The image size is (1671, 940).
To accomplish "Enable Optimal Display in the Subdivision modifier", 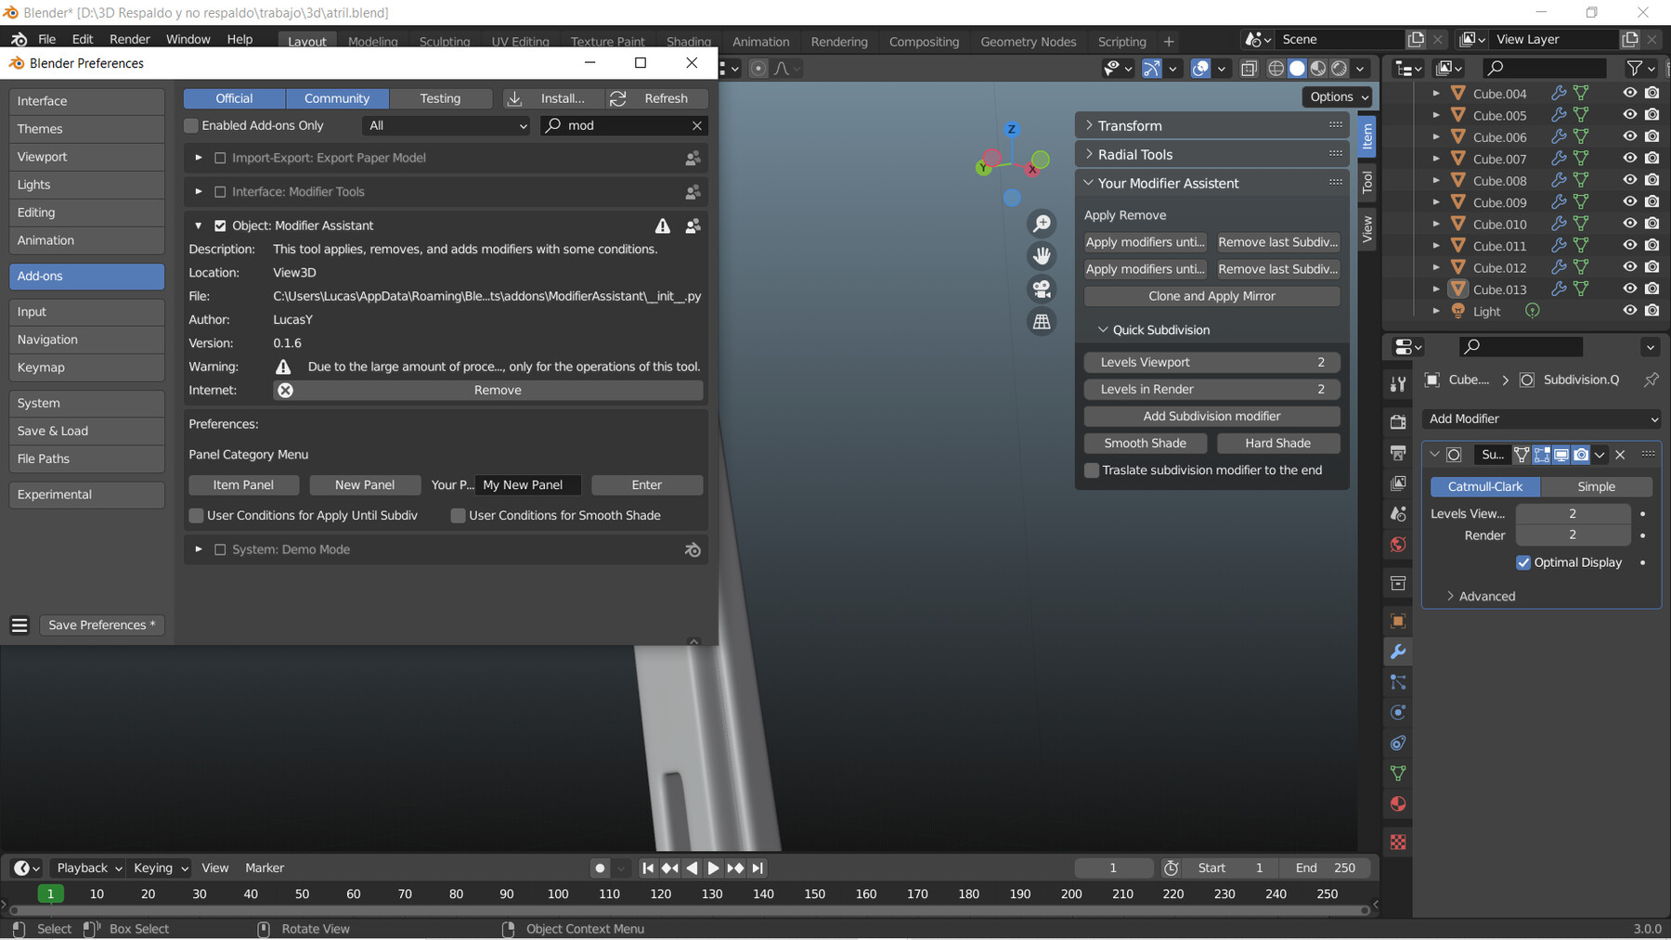I will point(1523,562).
